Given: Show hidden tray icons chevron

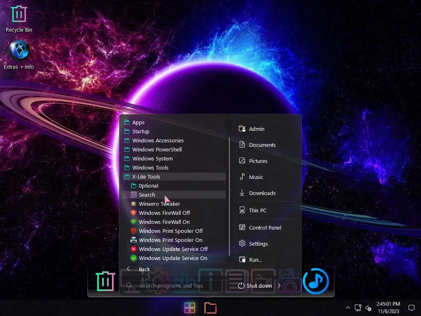Looking at the screenshot, I should [x=348, y=308].
